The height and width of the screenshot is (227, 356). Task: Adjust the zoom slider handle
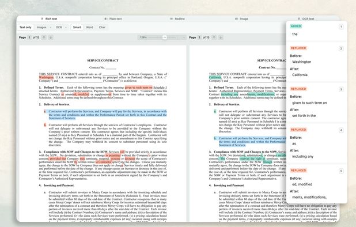click(165, 37)
